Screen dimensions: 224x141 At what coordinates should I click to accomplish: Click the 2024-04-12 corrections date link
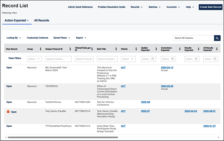167,68
